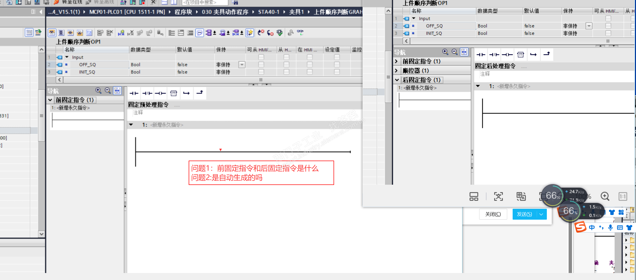Screen dimensions: 636x280
Task: Click STA40-1 in the breadcrumb path
Action: pos(268,12)
